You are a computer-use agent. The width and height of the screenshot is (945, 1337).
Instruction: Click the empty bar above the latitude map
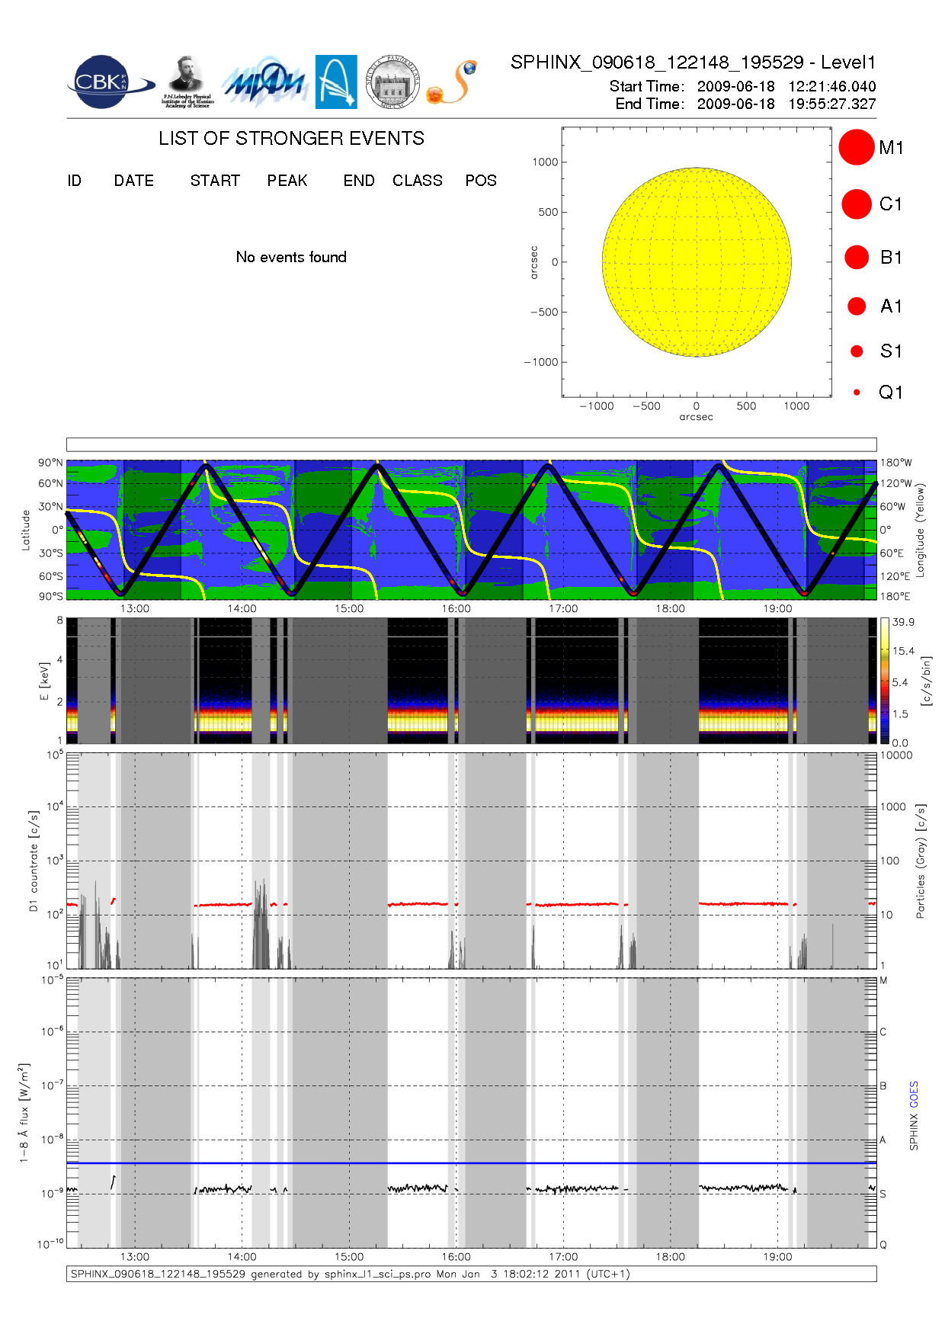click(471, 444)
